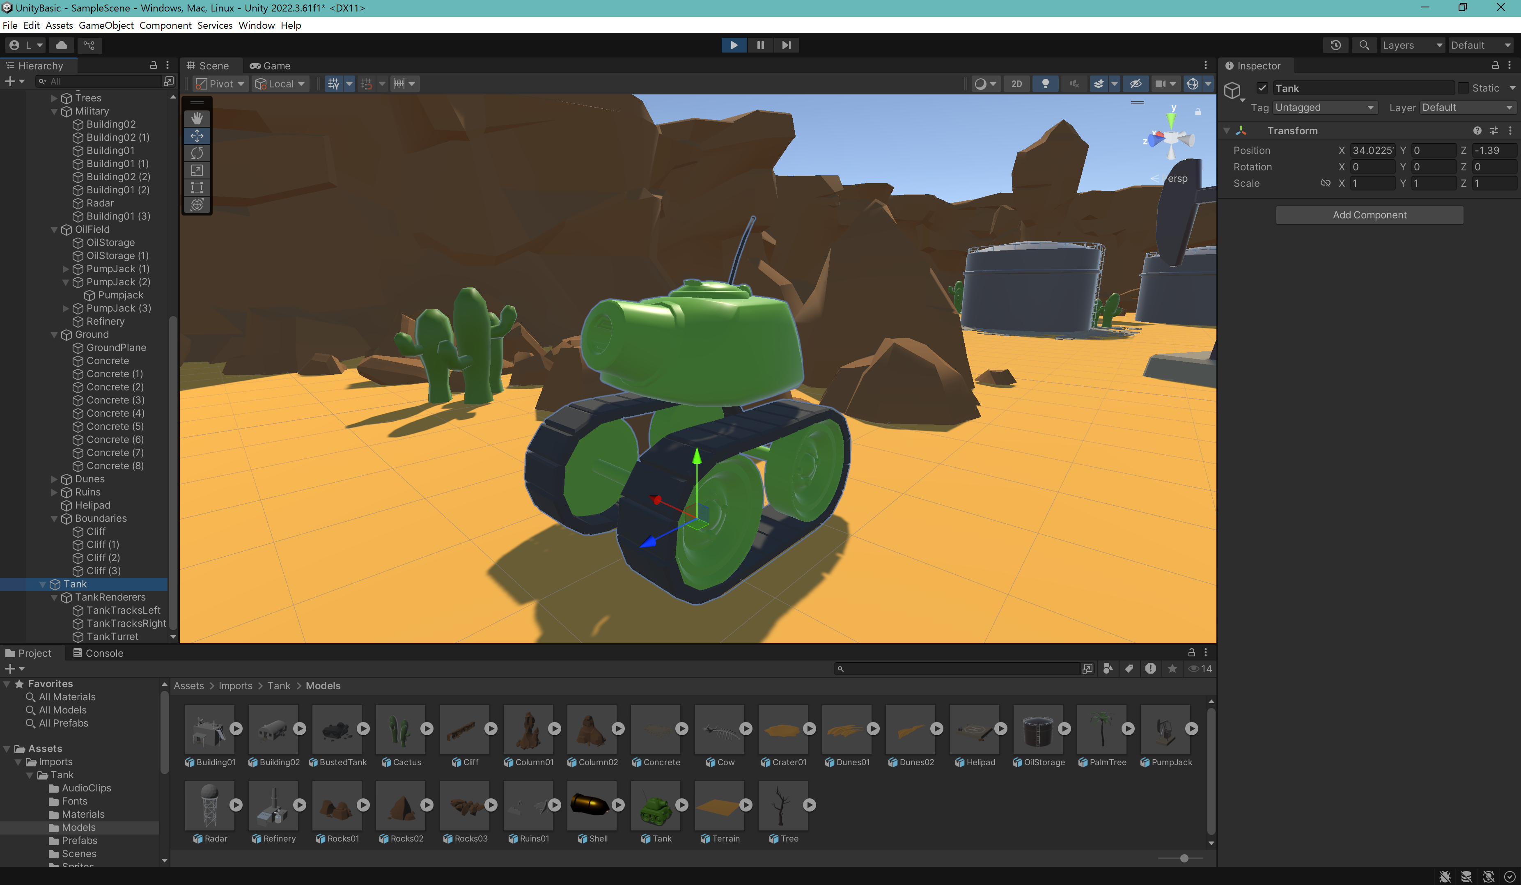Open the Tag Untagged dropdown
This screenshot has height=885, width=1521.
[x=1324, y=108]
